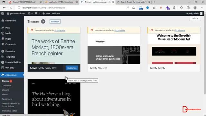Click the browser address bar URL
This screenshot has height=116, width=206.
click(44, 8)
